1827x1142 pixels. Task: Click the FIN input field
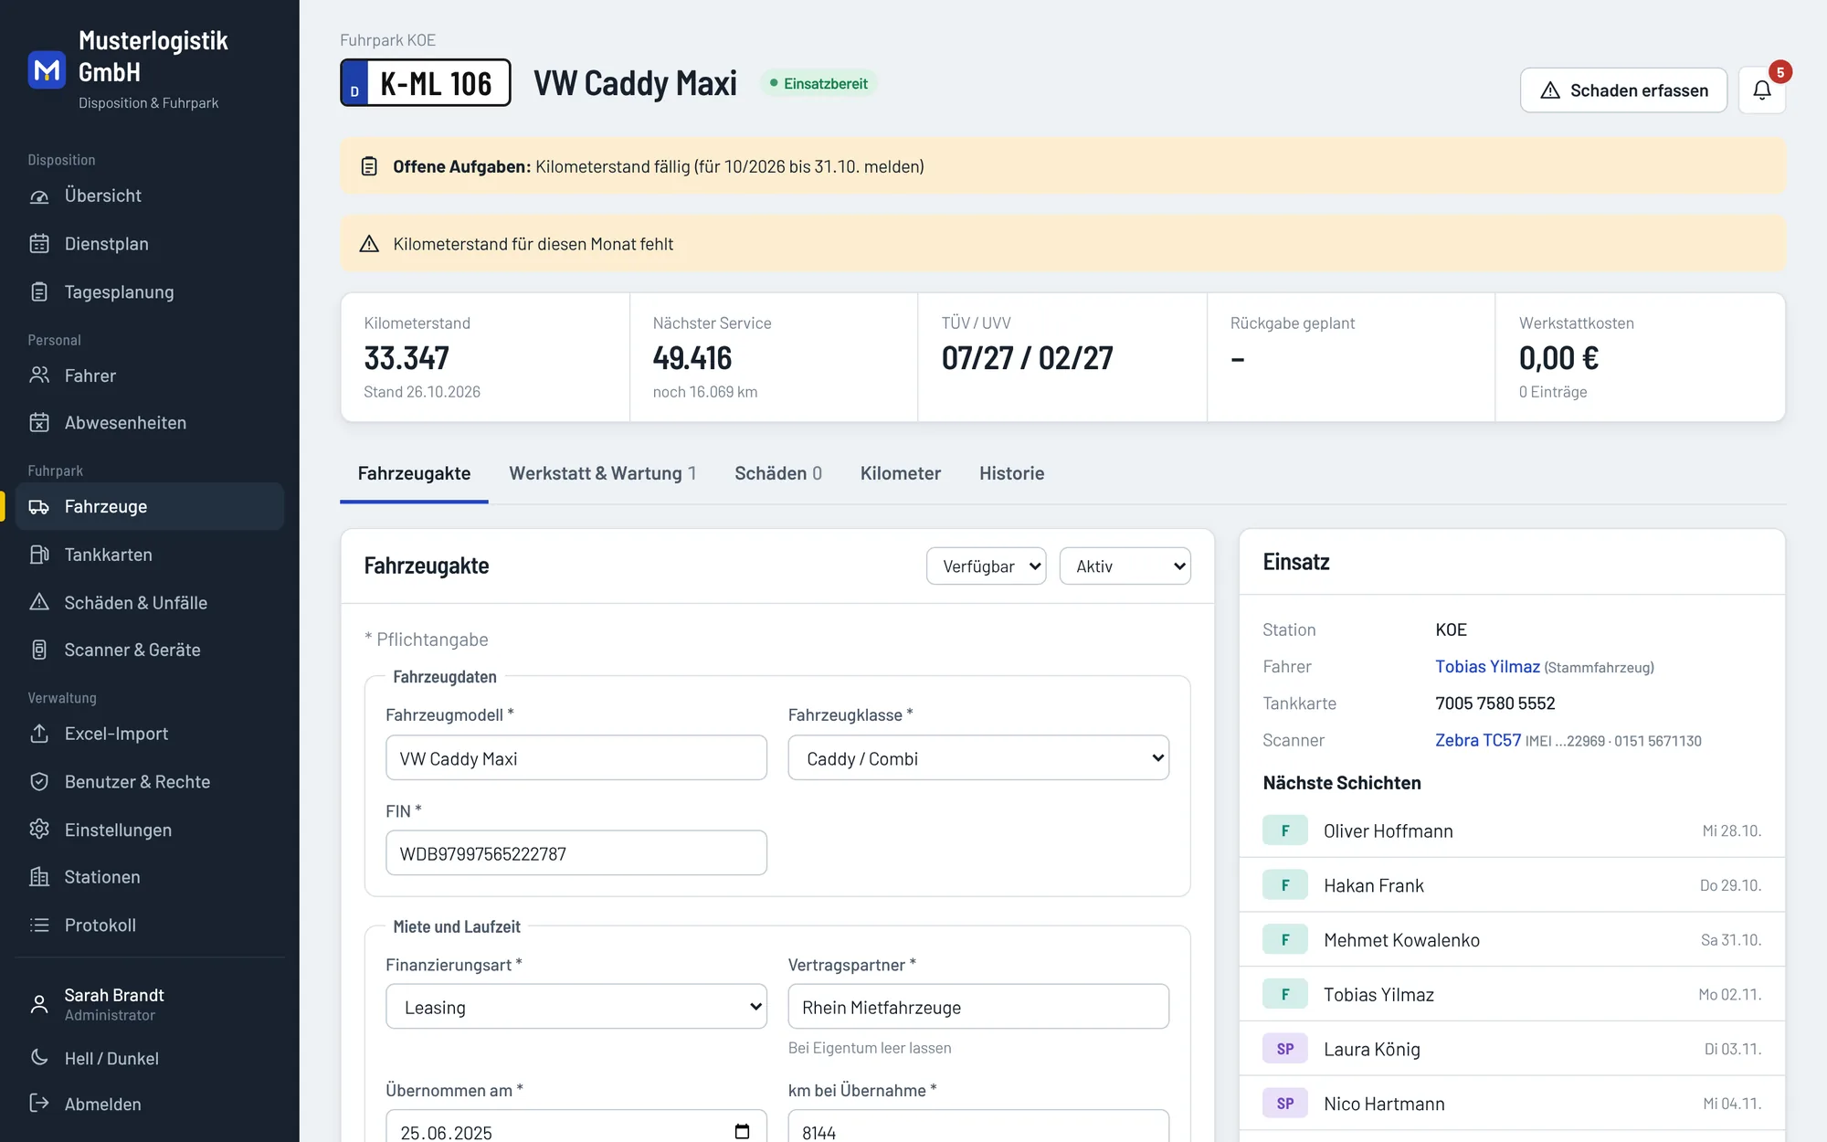(576, 853)
